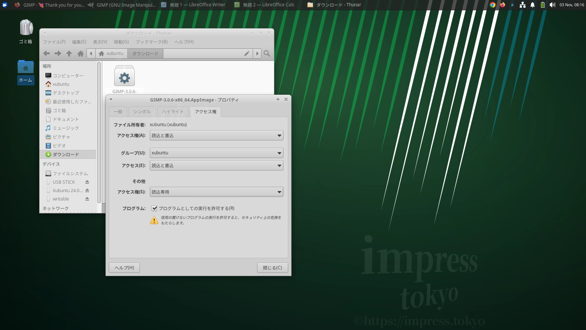Open the notifications bell icon

pyautogui.click(x=533, y=5)
